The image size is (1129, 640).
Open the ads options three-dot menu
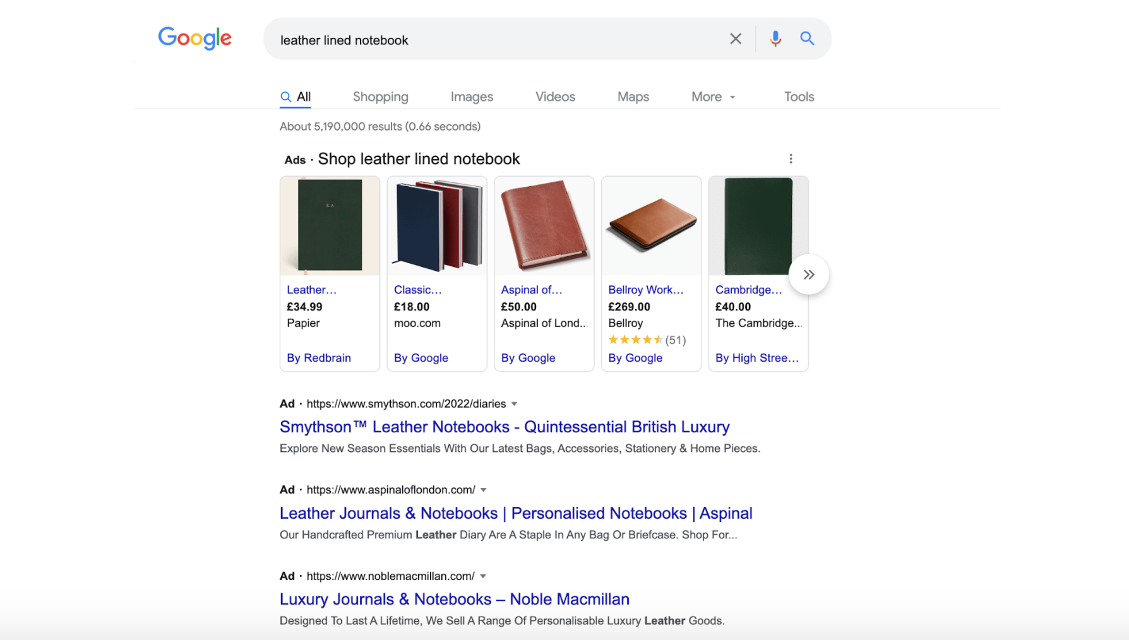pos(791,159)
